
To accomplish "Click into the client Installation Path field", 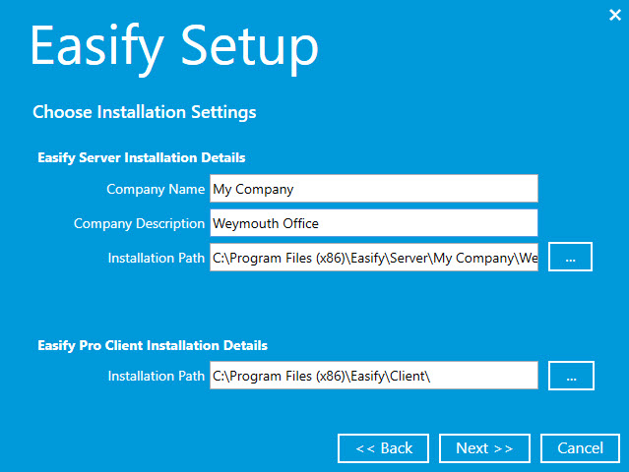I will [x=374, y=376].
